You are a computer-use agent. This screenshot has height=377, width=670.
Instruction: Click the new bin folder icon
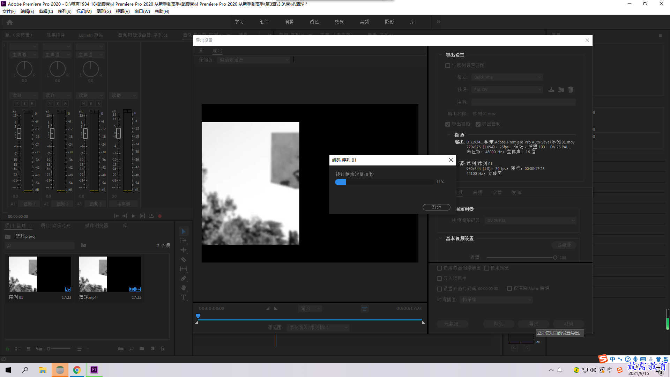pos(142,349)
